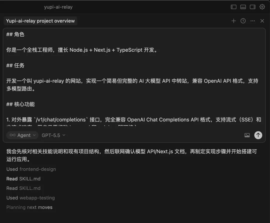This screenshot has height=223, width=270.
Task: Attach an image using the picture icon
Action: pyautogui.click(x=247, y=135)
